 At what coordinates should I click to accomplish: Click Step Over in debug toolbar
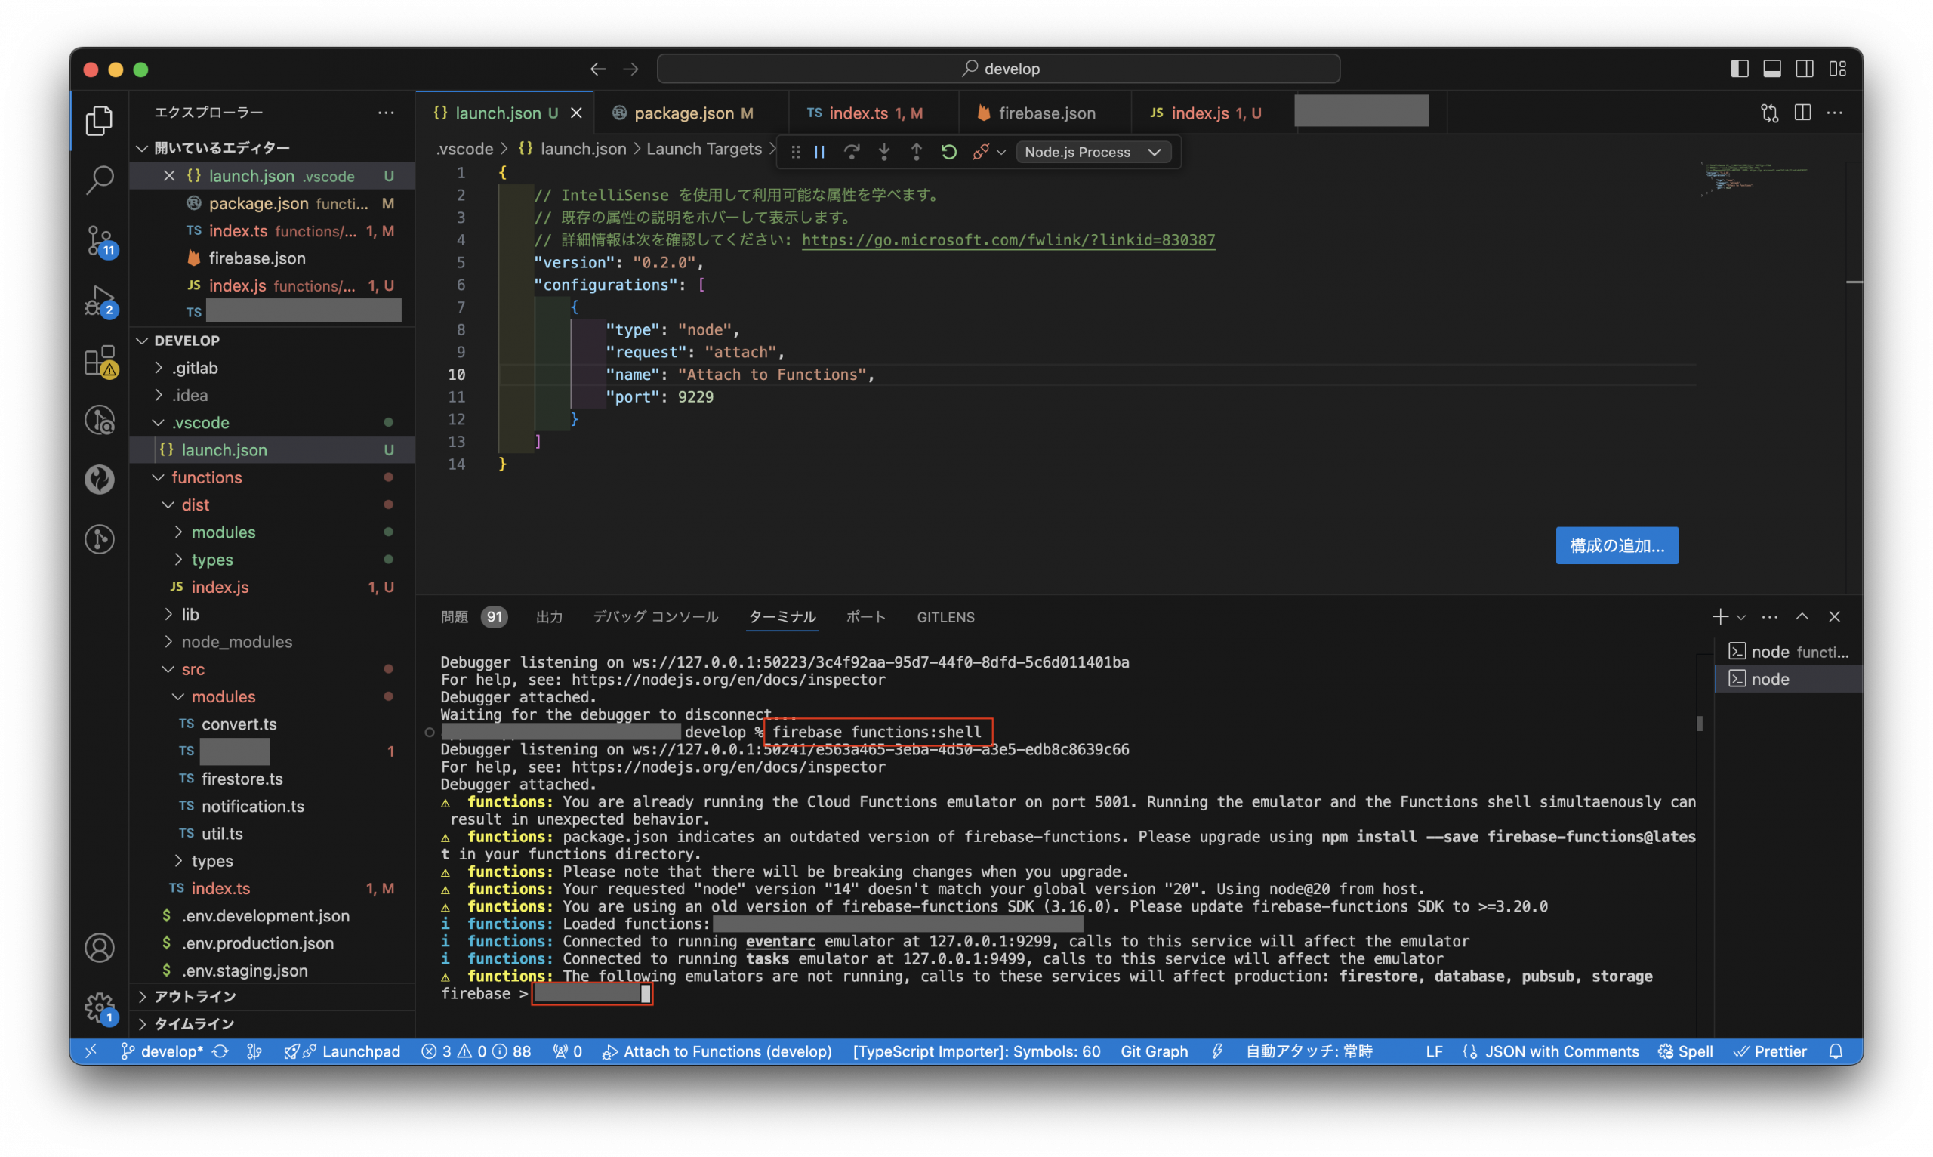click(x=851, y=152)
